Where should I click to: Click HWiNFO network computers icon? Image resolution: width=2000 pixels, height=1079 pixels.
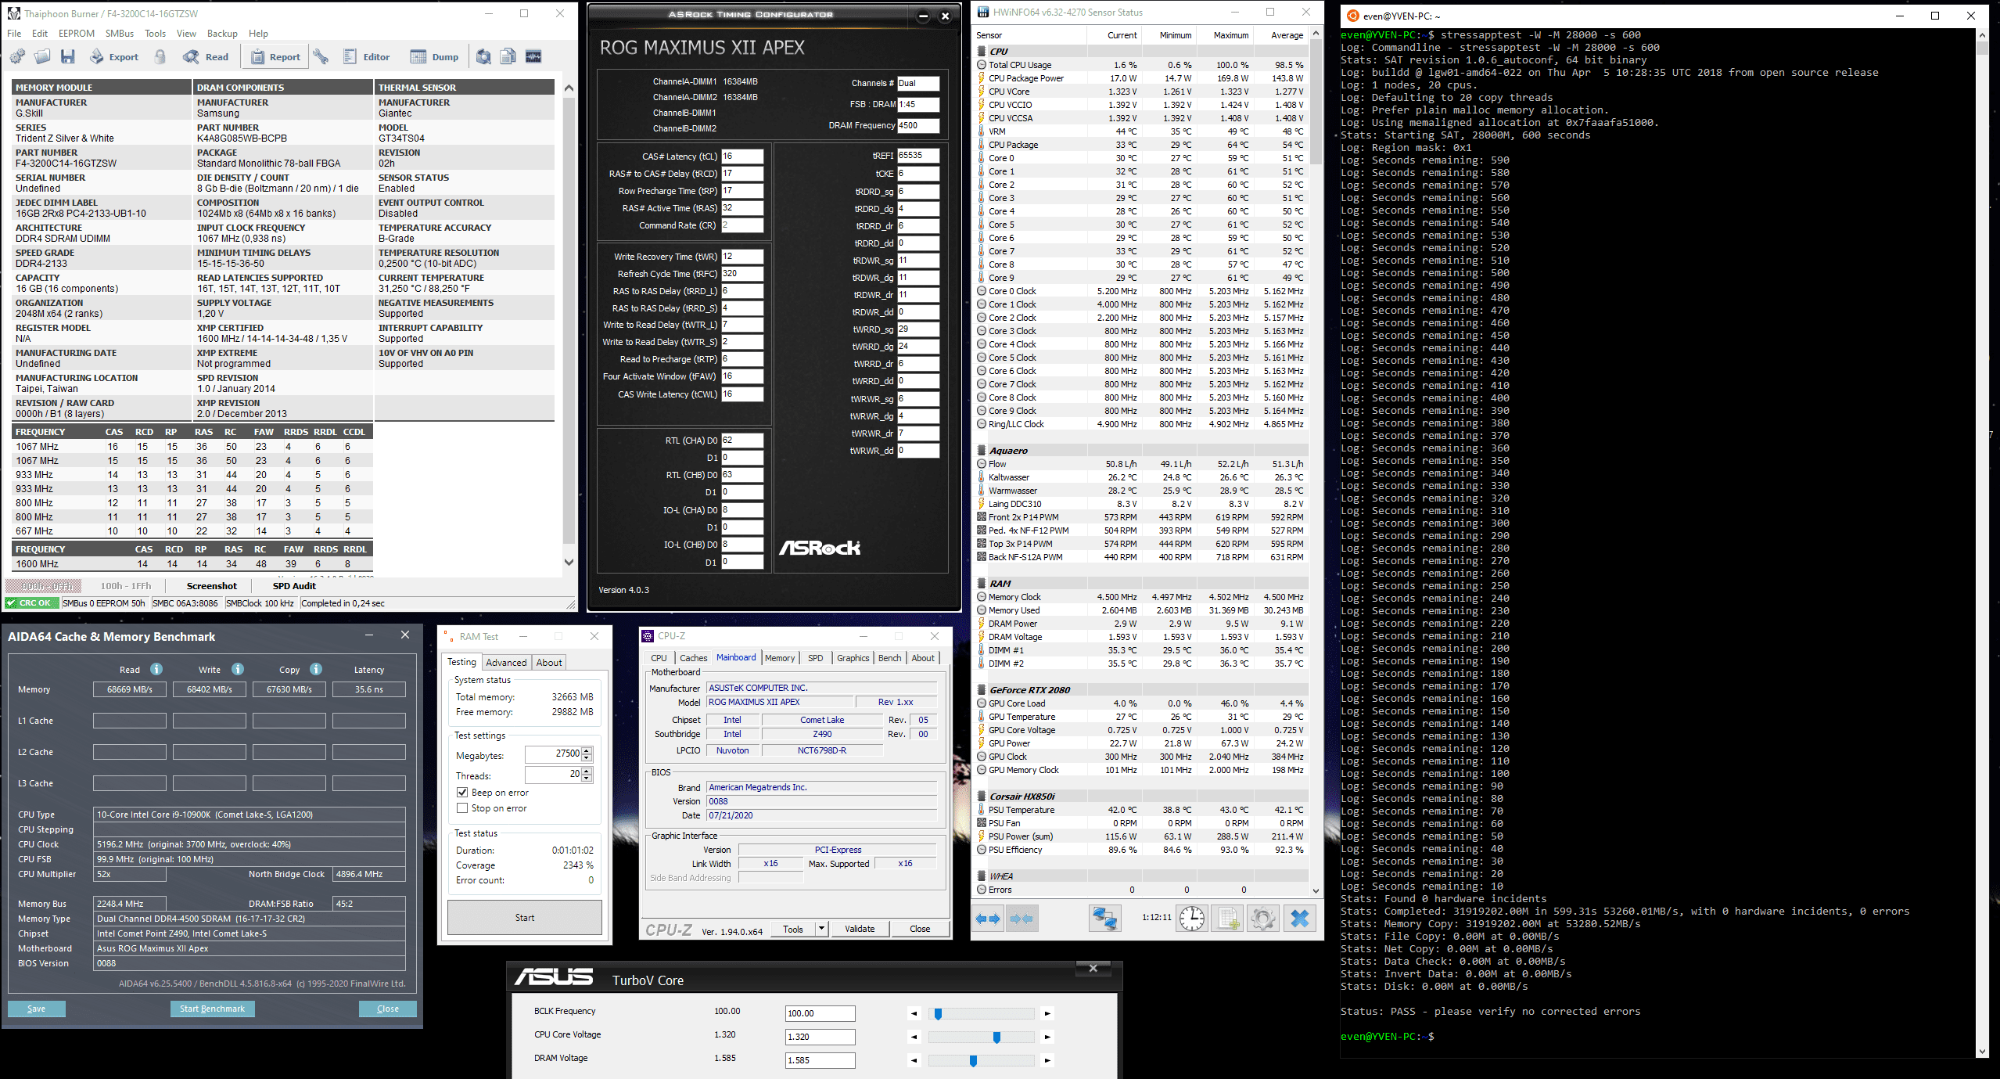point(1104,918)
